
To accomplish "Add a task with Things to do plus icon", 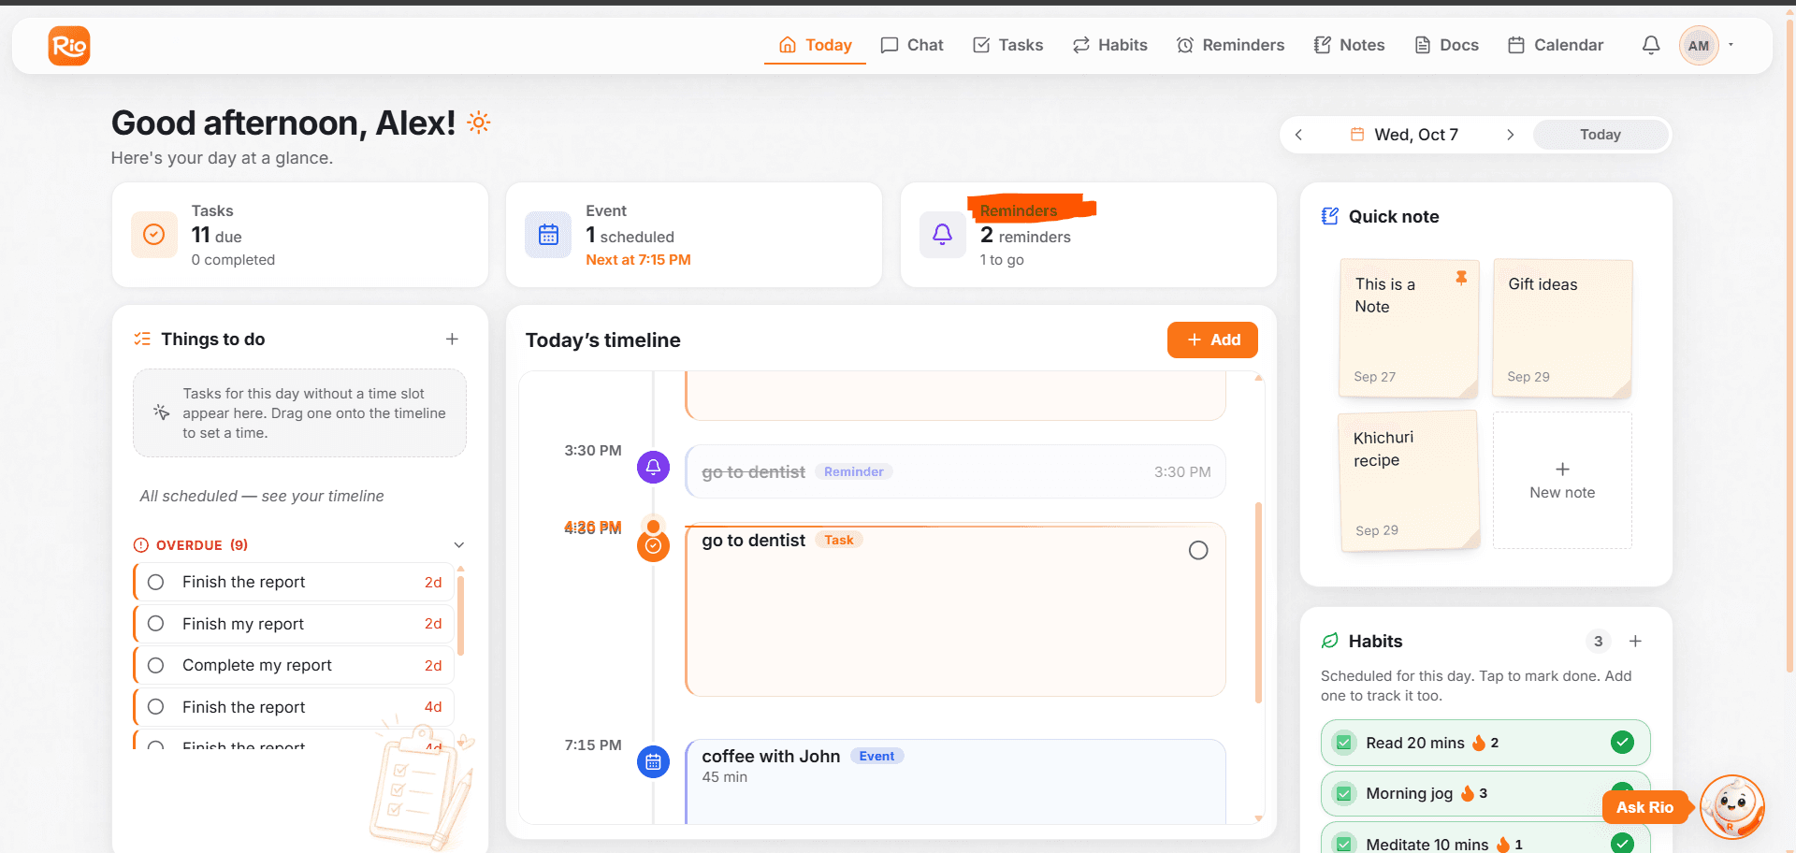I will point(452,339).
